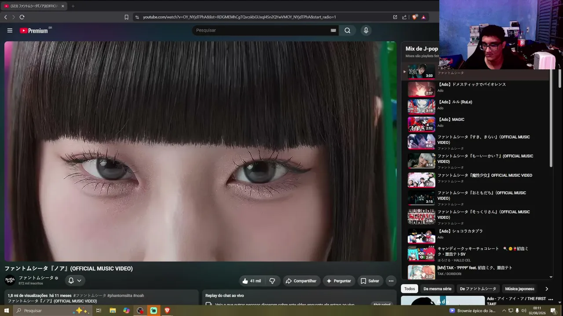Select the Todos filter chip
Image resolution: width=563 pixels, height=316 pixels.
409,289
